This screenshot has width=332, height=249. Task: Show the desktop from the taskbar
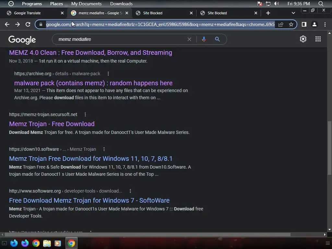tap(4, 243)
